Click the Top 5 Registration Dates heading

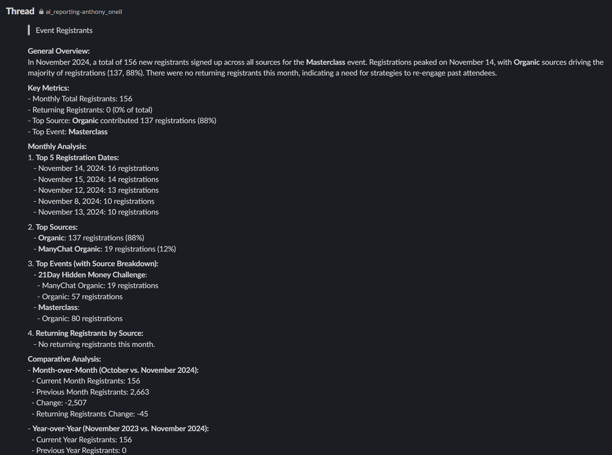77,158
